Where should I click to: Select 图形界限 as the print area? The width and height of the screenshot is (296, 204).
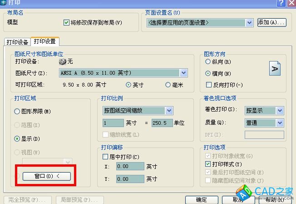tap(17, 111)
